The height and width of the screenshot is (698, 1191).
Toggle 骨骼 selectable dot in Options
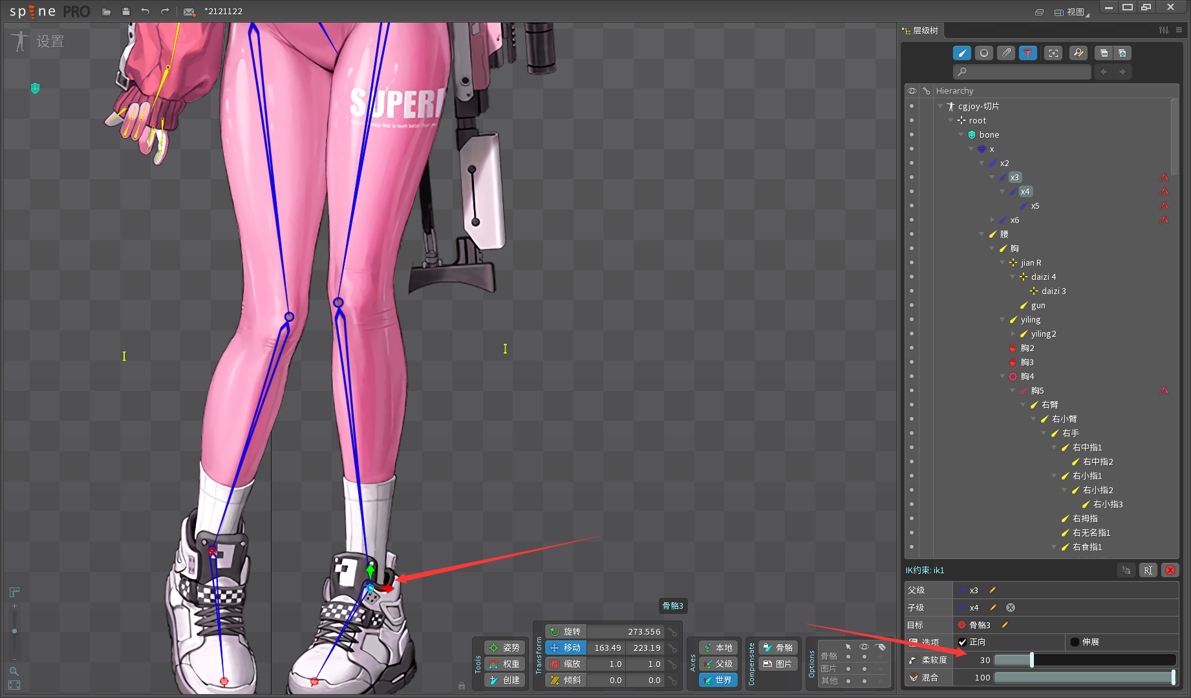(848, 657)
